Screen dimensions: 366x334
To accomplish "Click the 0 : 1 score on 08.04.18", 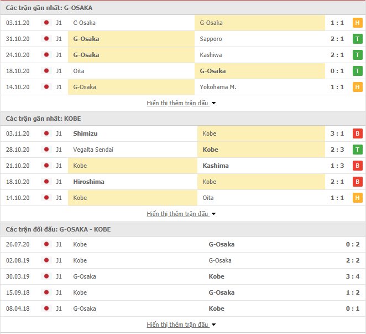I will click(353, 309).
